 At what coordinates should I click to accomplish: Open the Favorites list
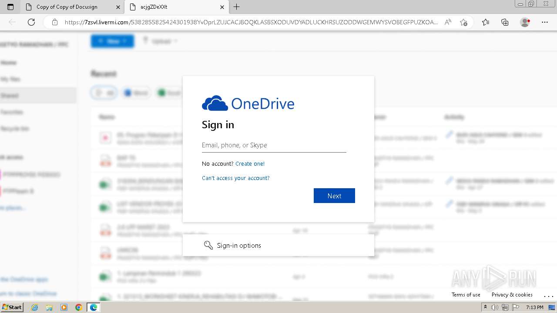coord(486,22)
